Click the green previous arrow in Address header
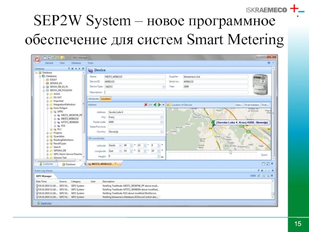309x232 pixels. point(155,105)
